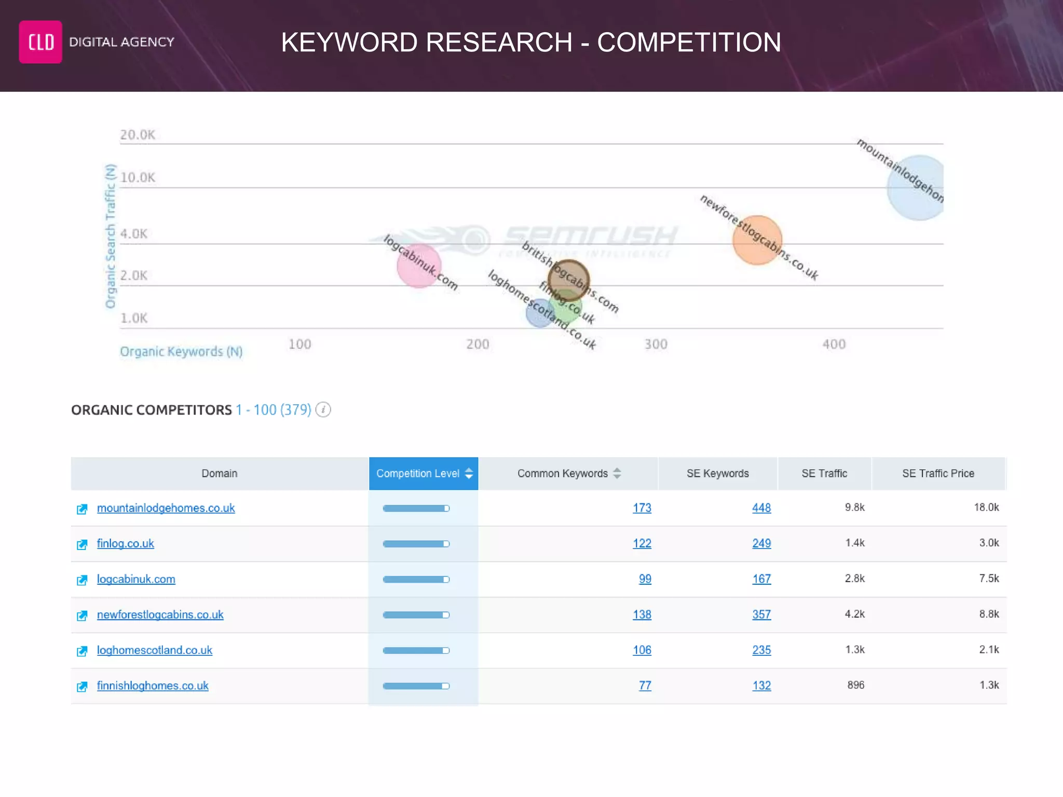This screenshot has height=797, width=1063.
Task: Click SE keywords value 357
Action: coord(761,614)
